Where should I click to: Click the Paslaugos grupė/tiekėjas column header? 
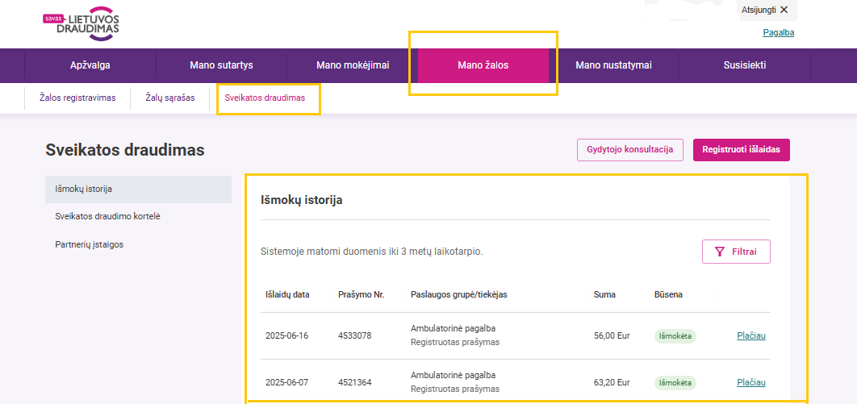click(x=459, y=295)
